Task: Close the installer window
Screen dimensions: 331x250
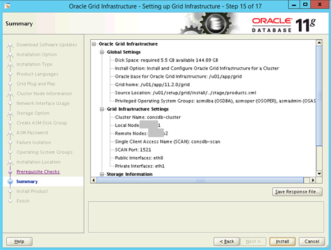Action: pos(320,5)
